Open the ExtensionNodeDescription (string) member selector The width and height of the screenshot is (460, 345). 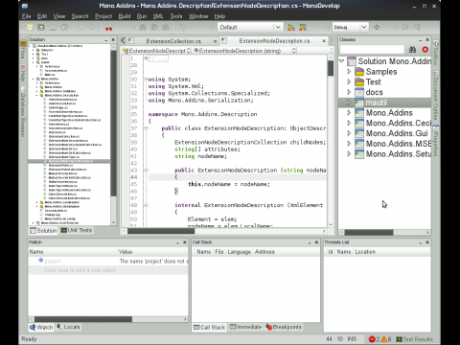244,51
